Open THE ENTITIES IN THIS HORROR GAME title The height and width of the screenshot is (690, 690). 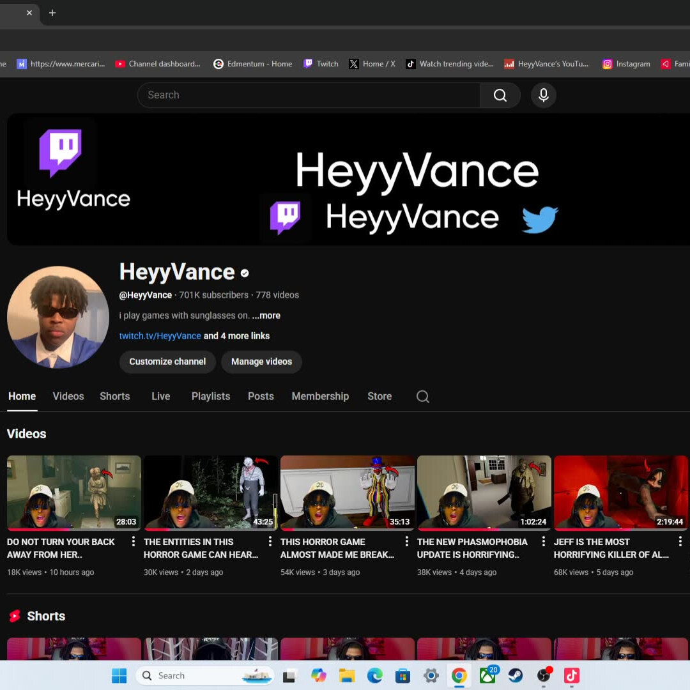(201, 548)
